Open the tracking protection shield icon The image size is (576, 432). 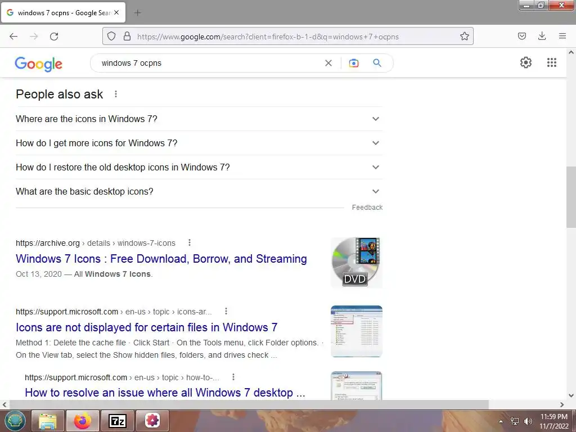pos(111,37)
